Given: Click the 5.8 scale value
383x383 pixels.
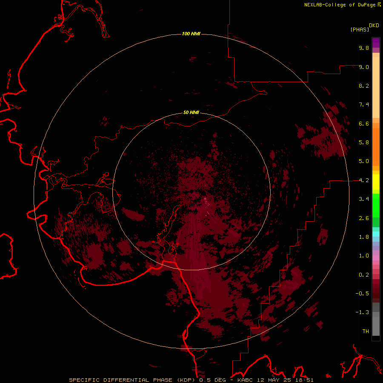Looking at the screenshot, I should (x=364, y=143).
